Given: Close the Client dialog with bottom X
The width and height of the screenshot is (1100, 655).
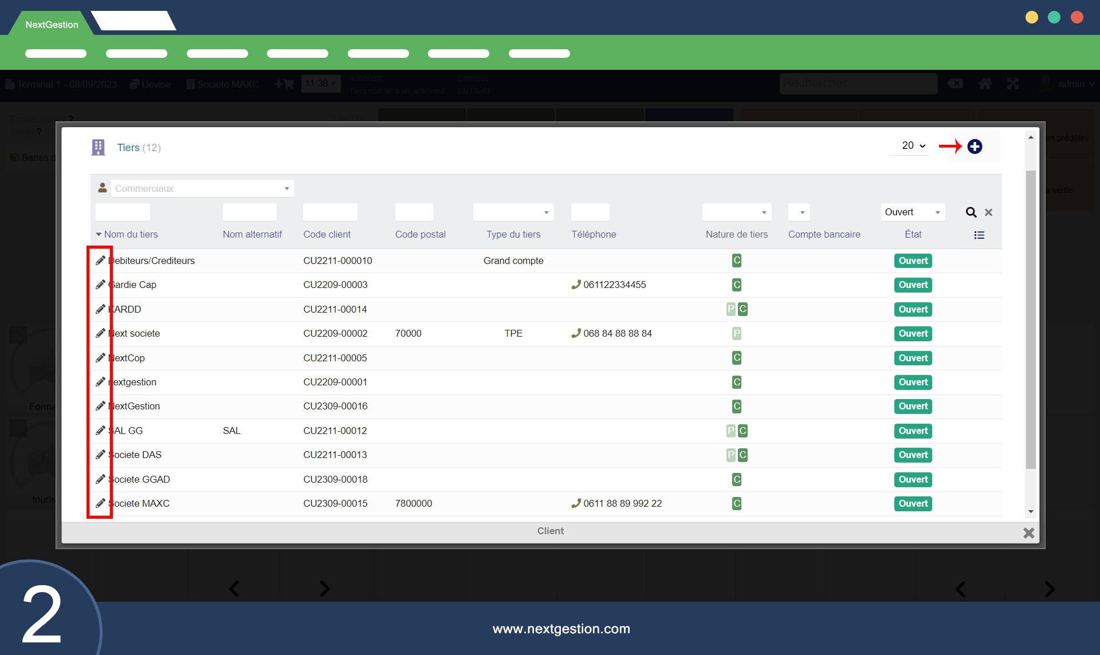Looking at the screenshot, I should 1028,533.
